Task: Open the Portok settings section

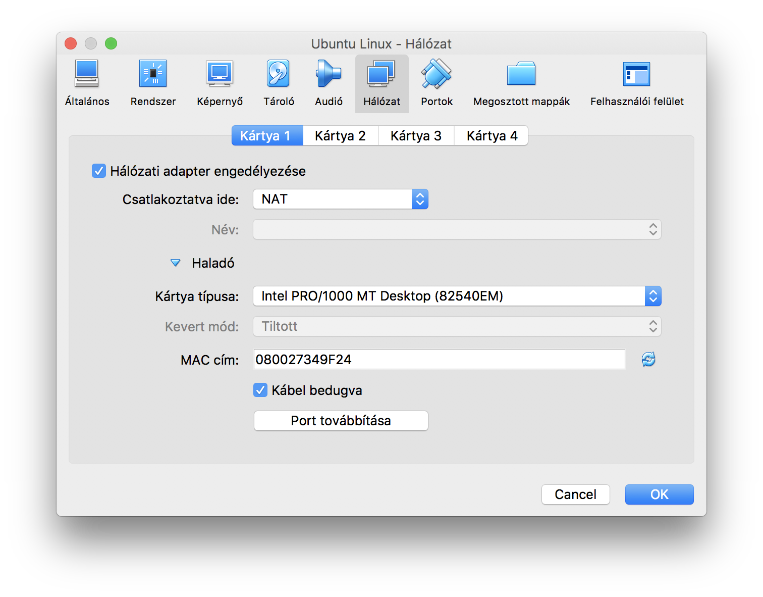Action: click(x=437, y=84)
